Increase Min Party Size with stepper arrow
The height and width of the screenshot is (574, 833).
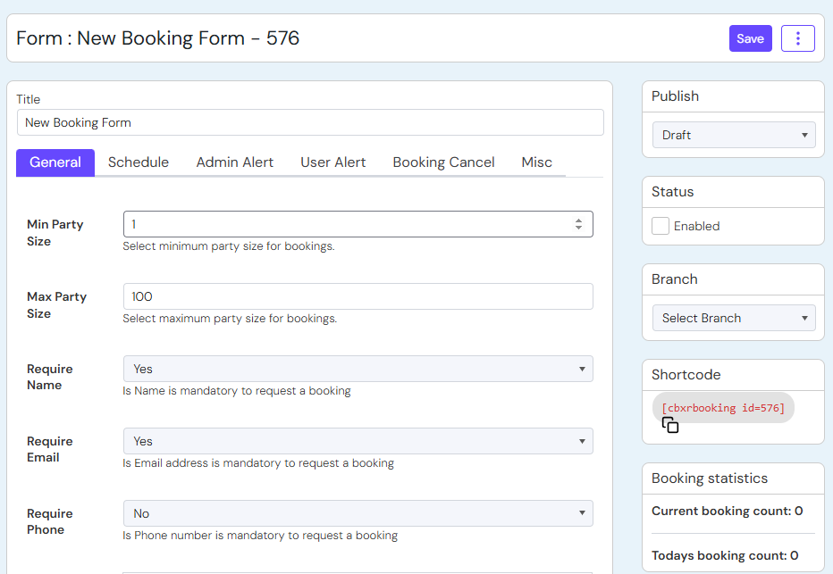click(578, 220)
